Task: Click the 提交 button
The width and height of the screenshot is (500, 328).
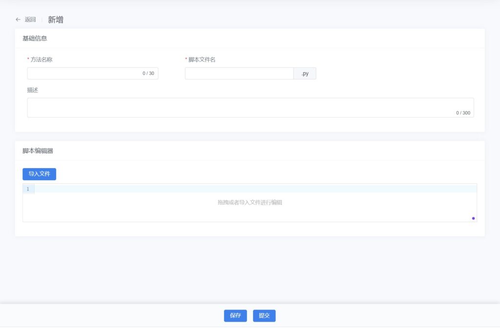Action: coord(264,316)
